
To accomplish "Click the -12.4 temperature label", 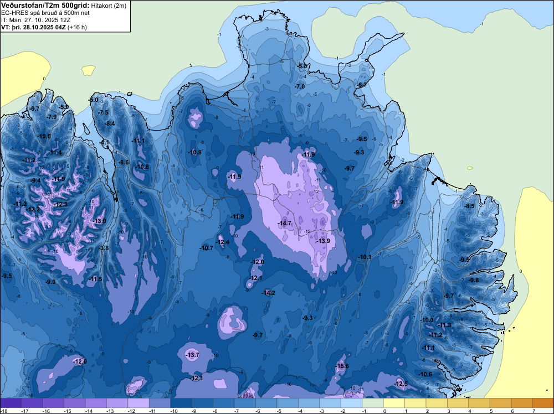I will [x=223, y=242].
